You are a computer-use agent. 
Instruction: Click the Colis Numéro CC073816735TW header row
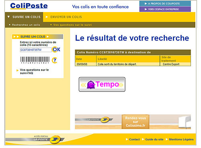(x=133, y=53)
